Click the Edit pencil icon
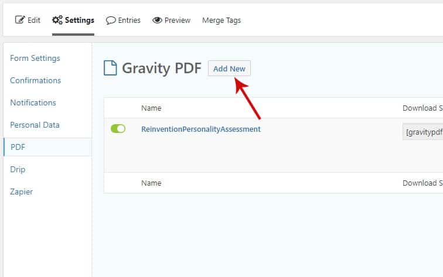Screen dimensions: 443x277 tap(19, 20)
